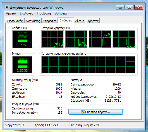Click the Ιστορικό χρήσης CPU label
148x132 pixels.
coord(56,28)
